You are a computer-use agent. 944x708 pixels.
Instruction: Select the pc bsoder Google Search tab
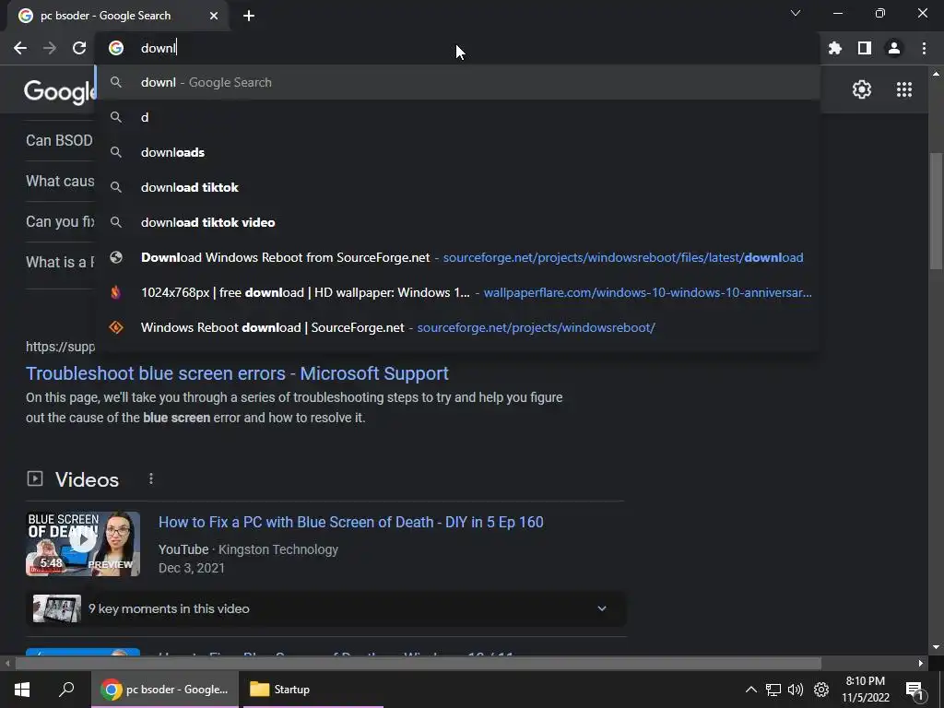point(117,16)
